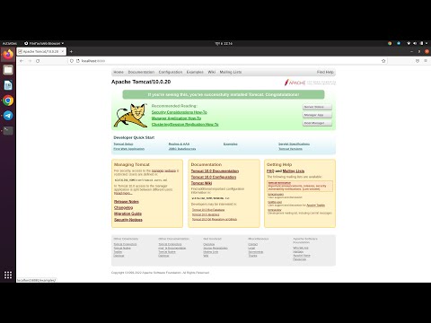
Task: Click Home in the Tomcat navigation bar
Action: click(119, 72)
